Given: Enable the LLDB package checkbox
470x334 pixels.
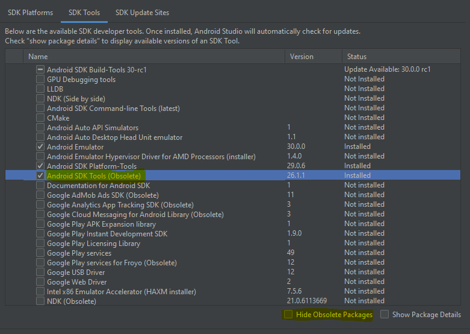Looking at the screenshot, I should (40, 89).
